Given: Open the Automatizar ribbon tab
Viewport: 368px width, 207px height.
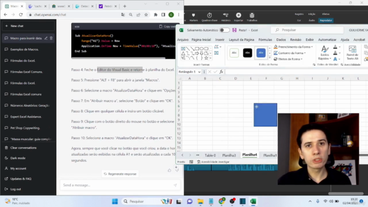Looking at the screenshot, I should 327,40.
